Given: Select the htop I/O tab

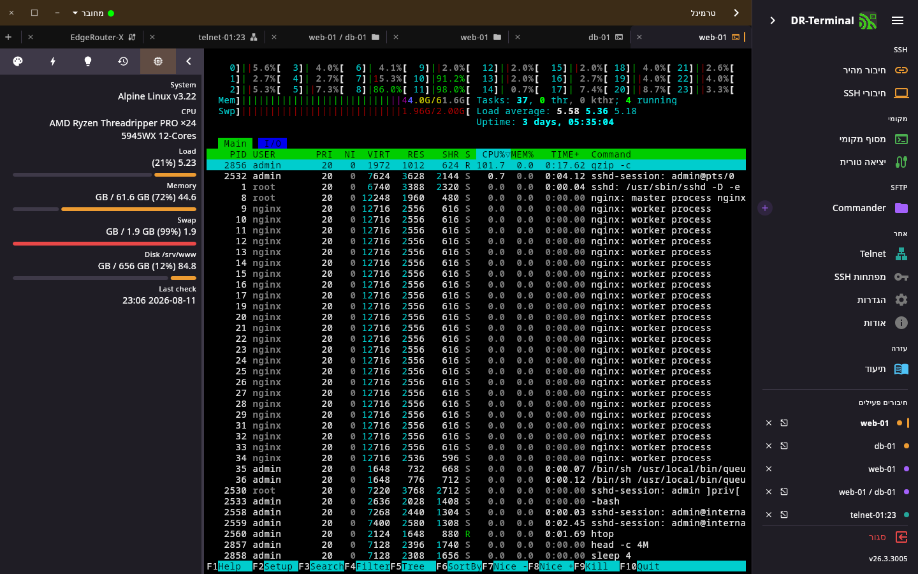Looking at the screenshot, I should coord(272,143).
